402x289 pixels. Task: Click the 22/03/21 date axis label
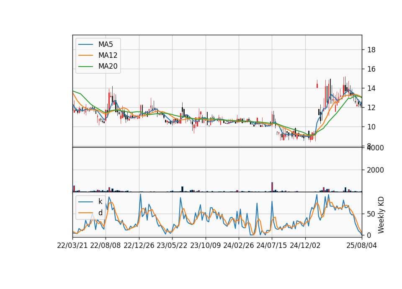point(72,245)
